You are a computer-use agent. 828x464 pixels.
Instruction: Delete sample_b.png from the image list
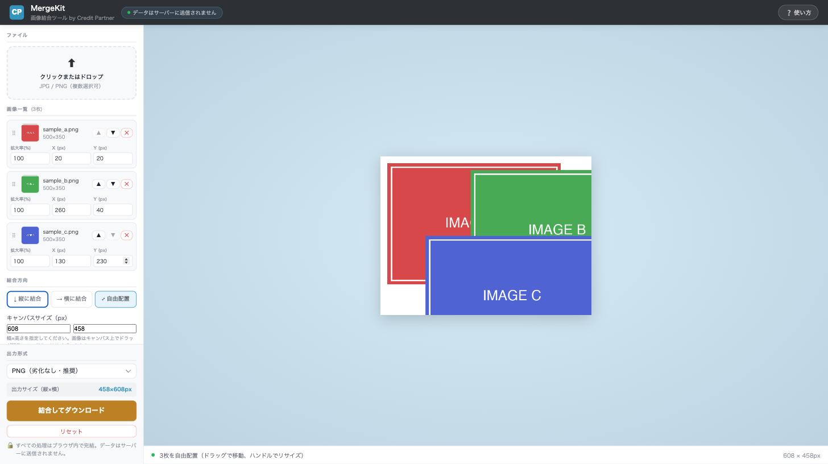pyautogui.click(x=127, y=184)
